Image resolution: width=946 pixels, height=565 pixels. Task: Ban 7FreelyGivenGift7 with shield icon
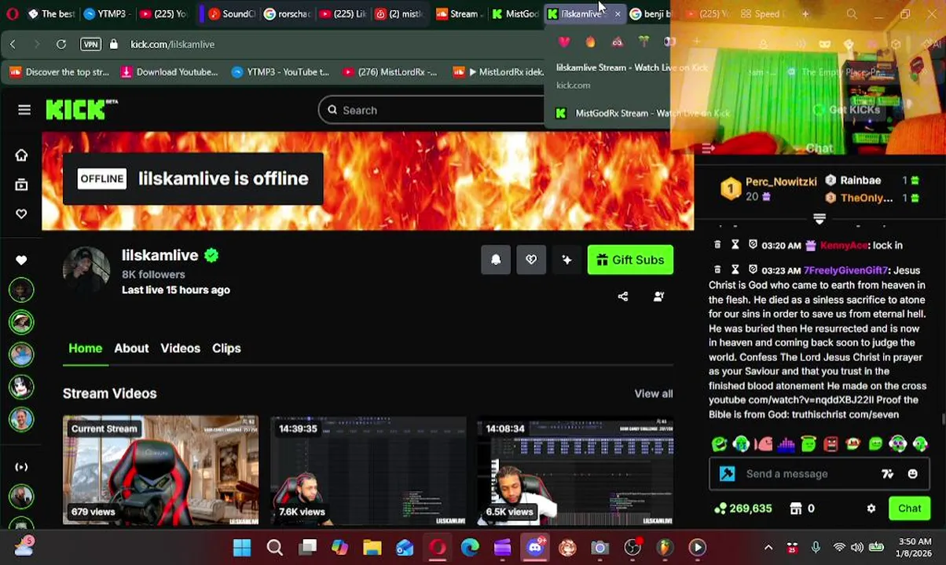coord(753,270)
